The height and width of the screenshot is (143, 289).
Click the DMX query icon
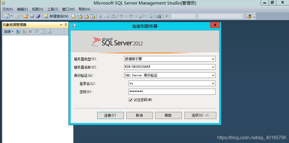click(x=86, y=16)
